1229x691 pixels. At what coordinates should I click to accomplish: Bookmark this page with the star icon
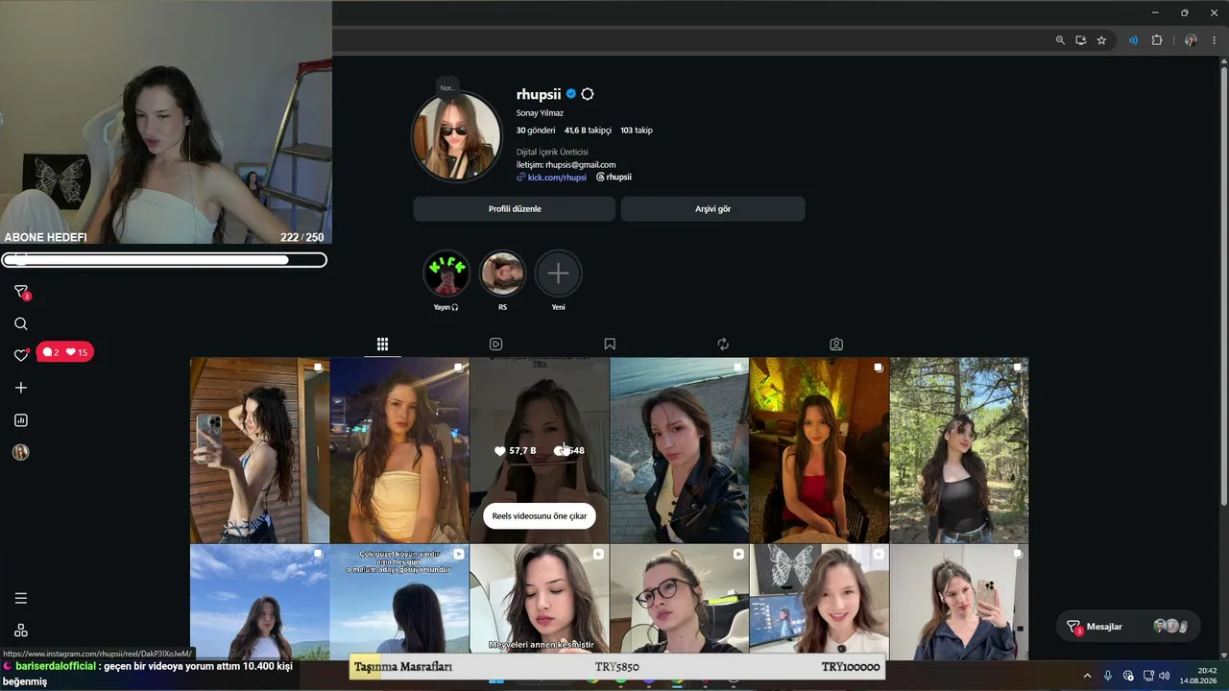point(1101,40)
